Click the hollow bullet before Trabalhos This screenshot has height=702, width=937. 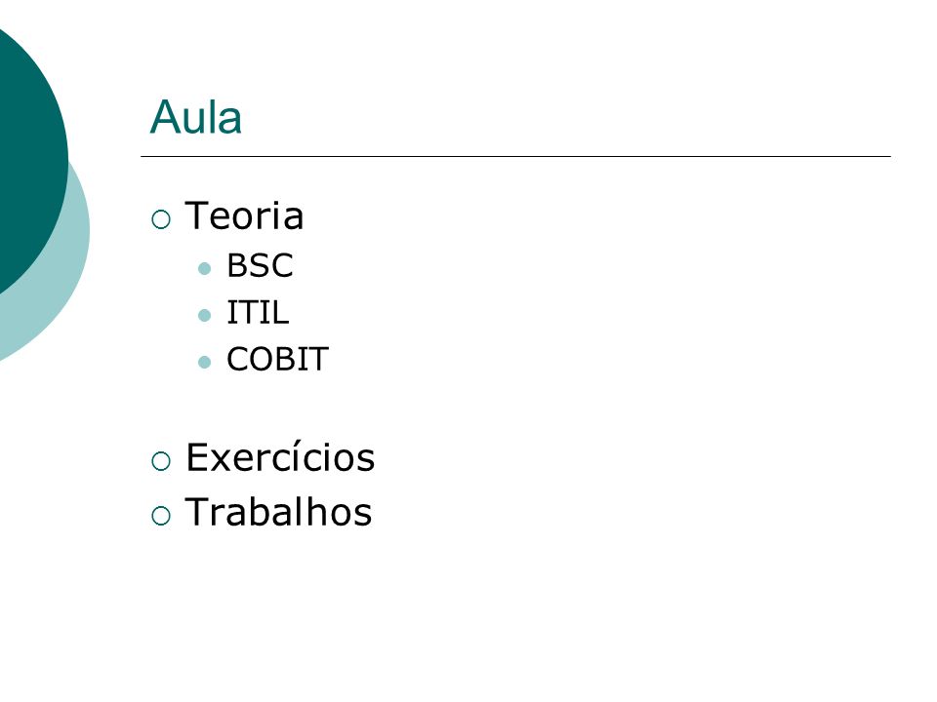click(x=161, y=516)
